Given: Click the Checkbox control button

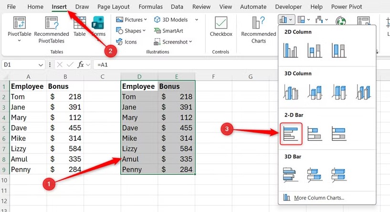Looking at the screenshot, I should pyautogui.click(x=221, y=26).
